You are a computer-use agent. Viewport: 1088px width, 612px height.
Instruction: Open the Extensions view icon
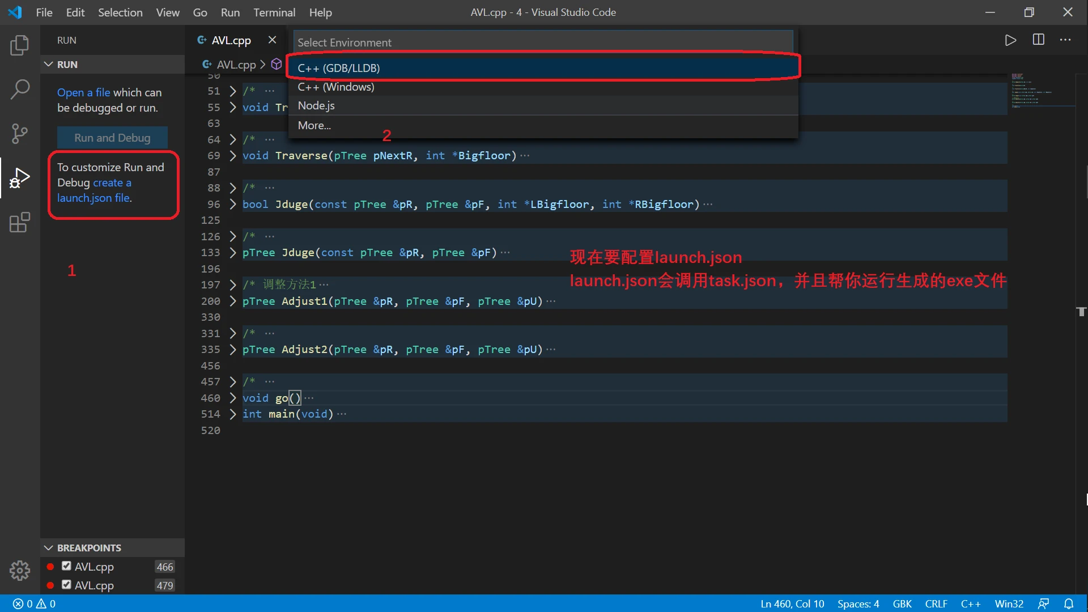coord(20,223)
